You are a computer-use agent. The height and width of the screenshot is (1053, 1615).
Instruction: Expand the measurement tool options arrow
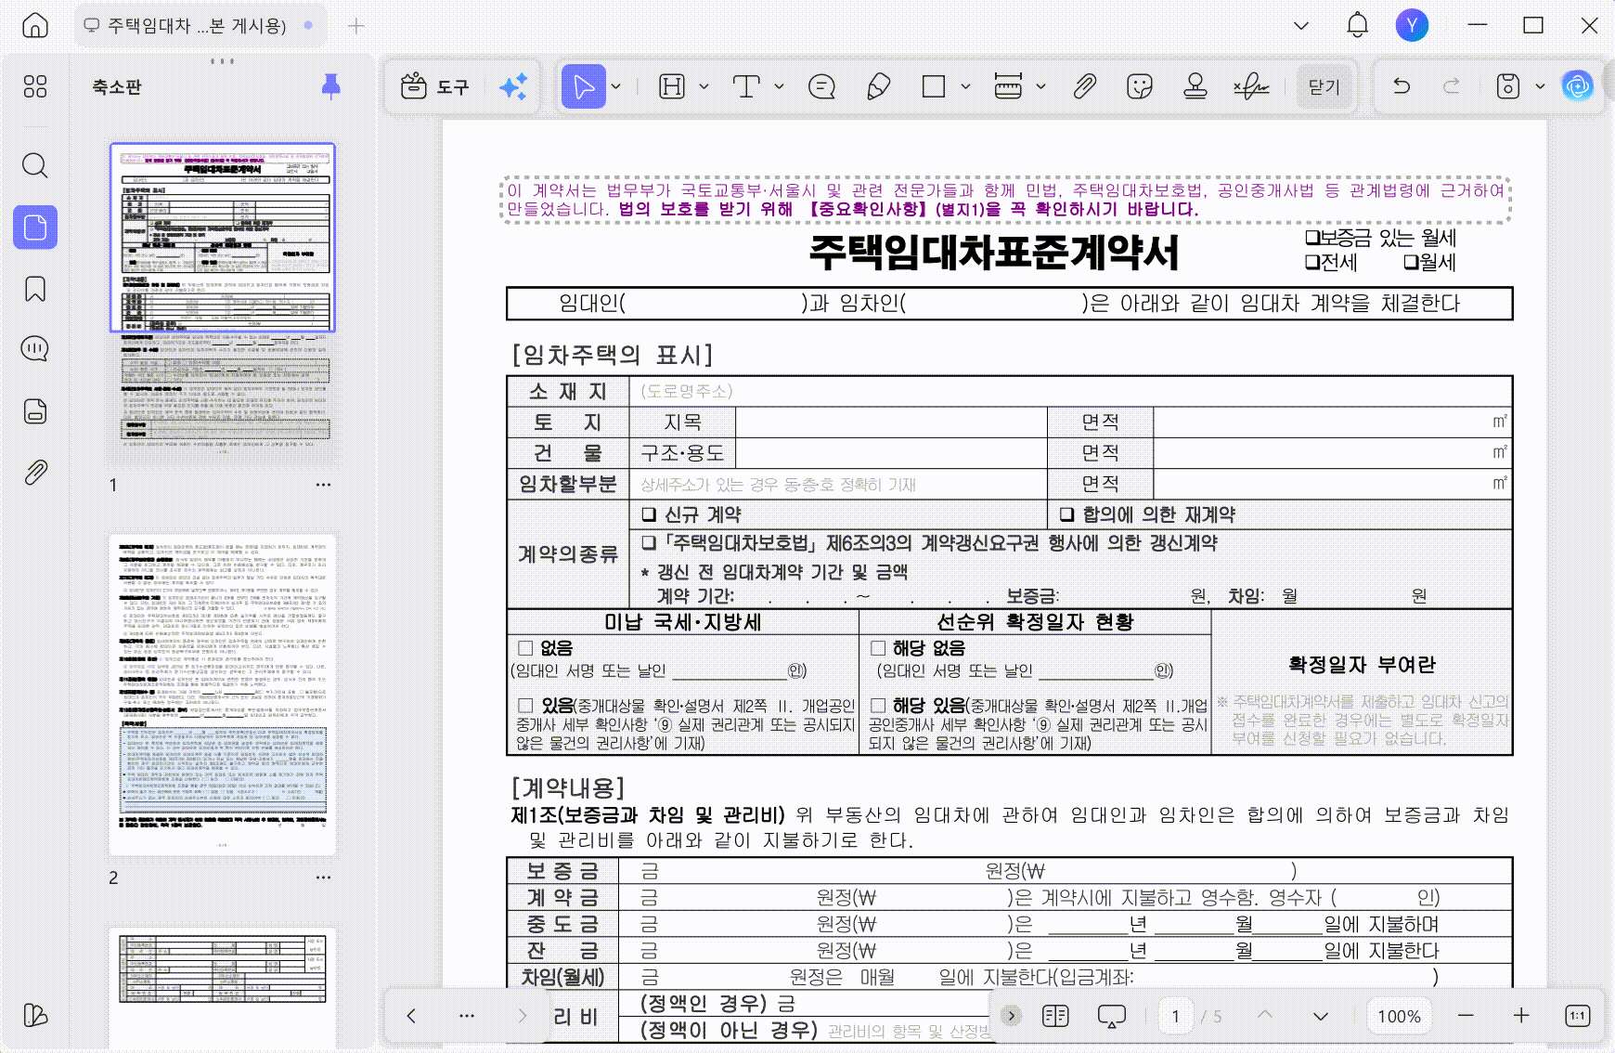(x=1040, y=86)
